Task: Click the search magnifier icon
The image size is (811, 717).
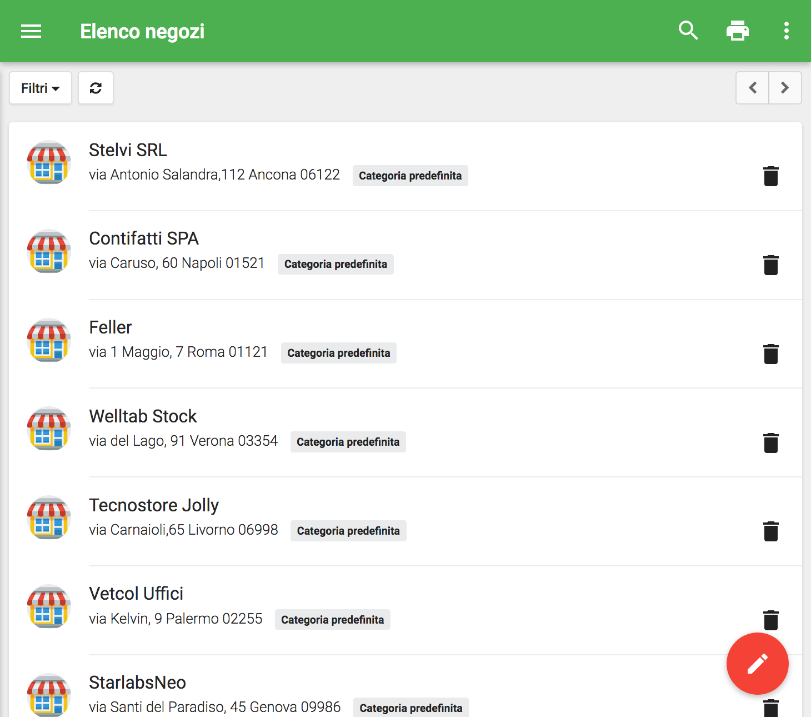Action: coord(688,31)
